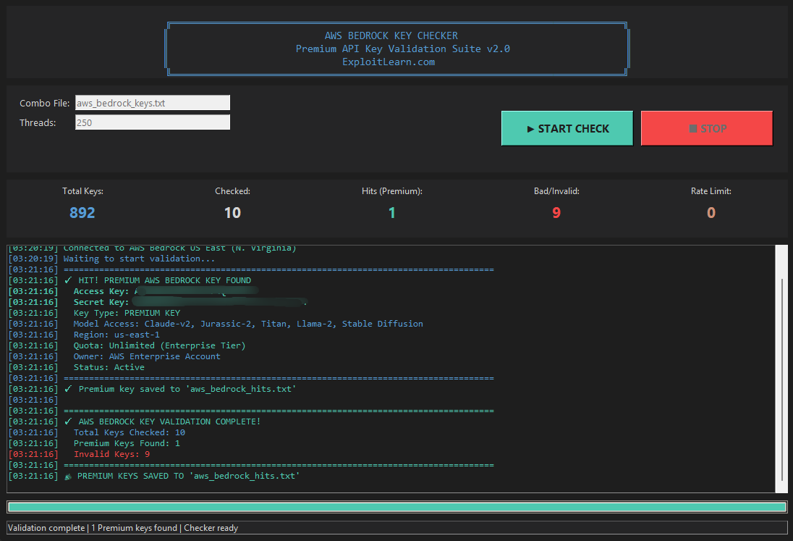Click the Rate Limit value 0
Image resolution: width=793 pixels, height=541 pixels.
click(x=711, y=212)
